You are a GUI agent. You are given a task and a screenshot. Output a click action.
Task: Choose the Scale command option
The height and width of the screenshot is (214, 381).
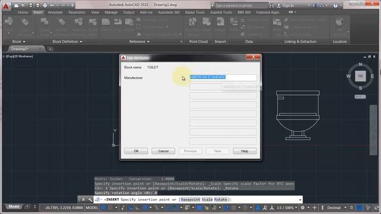(x=207, y=200)
